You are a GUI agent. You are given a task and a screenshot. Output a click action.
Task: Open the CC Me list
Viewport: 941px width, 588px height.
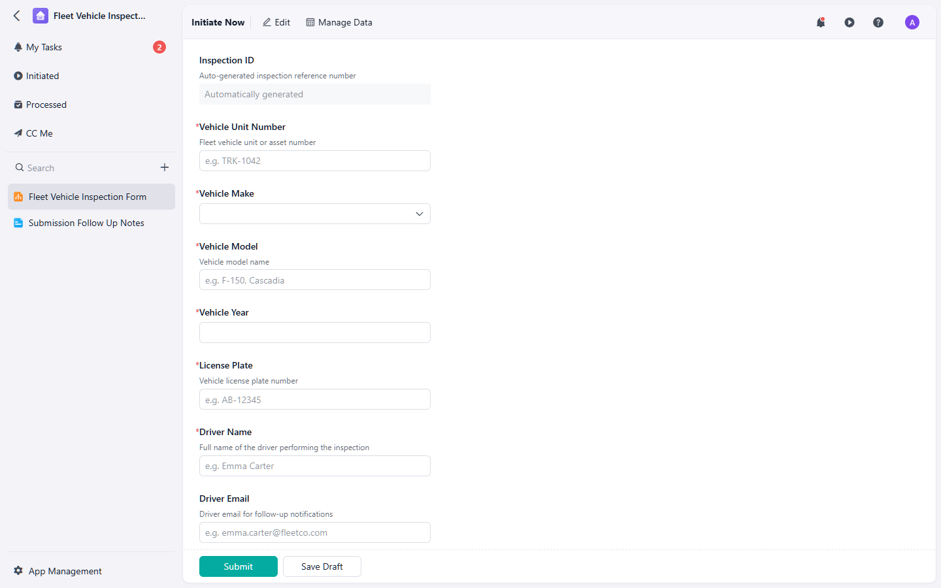pos(90,133)
